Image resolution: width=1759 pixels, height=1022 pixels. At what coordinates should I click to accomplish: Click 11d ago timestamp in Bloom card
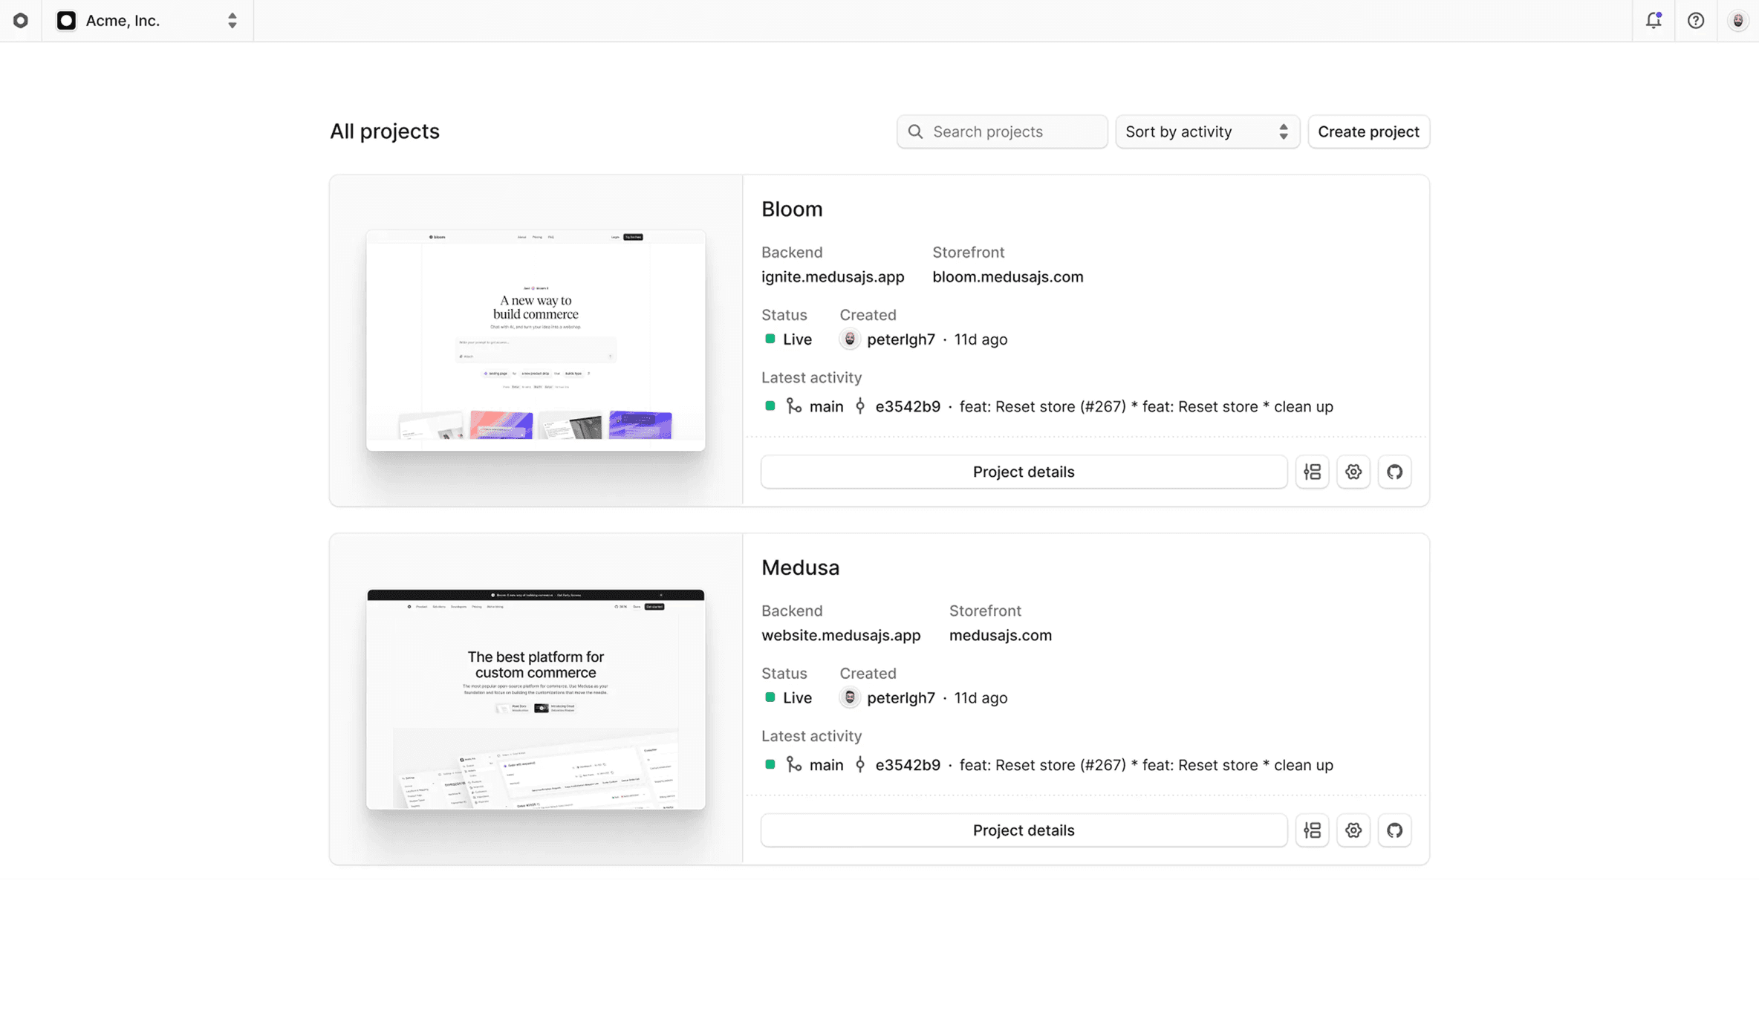[x=981, y=340]
